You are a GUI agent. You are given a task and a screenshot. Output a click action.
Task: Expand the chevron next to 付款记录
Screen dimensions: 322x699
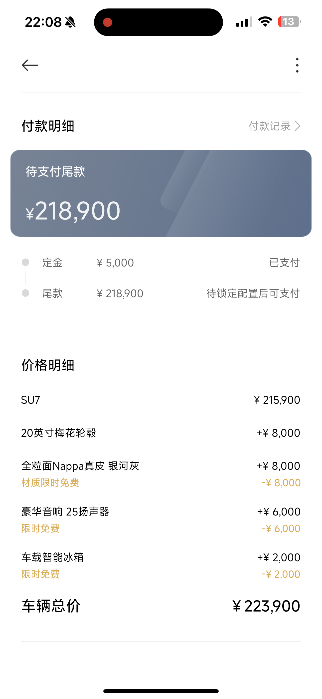pos(298,126)
